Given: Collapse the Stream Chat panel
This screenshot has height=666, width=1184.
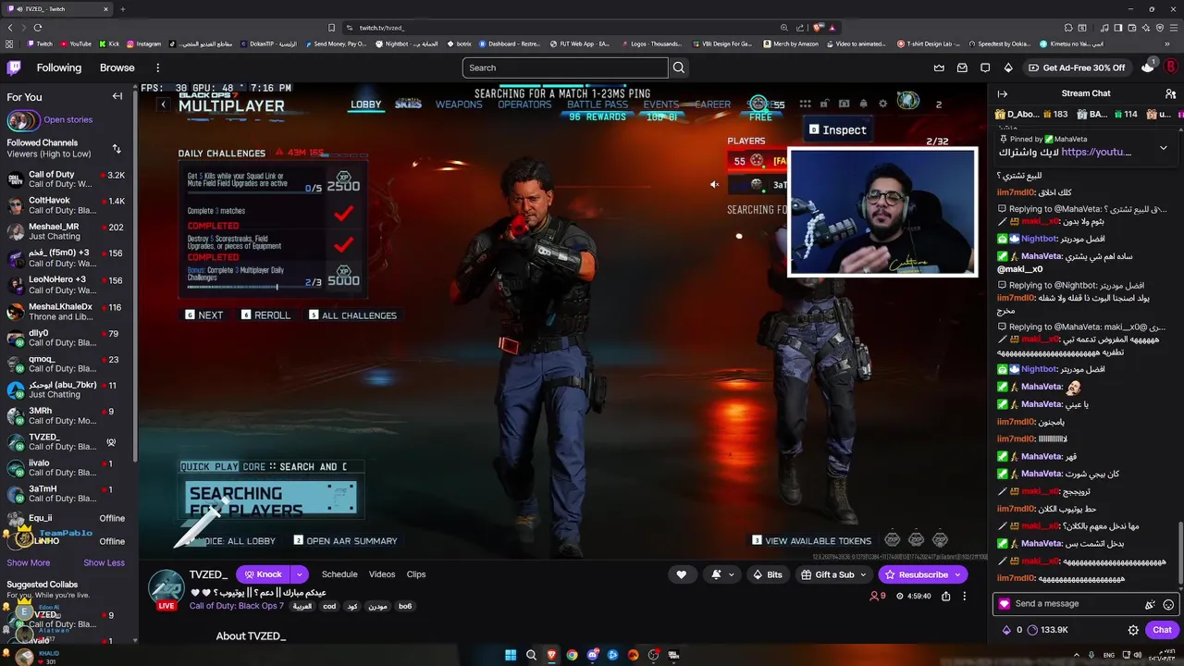Looking at the screenshot, I should click(1002, 93).
